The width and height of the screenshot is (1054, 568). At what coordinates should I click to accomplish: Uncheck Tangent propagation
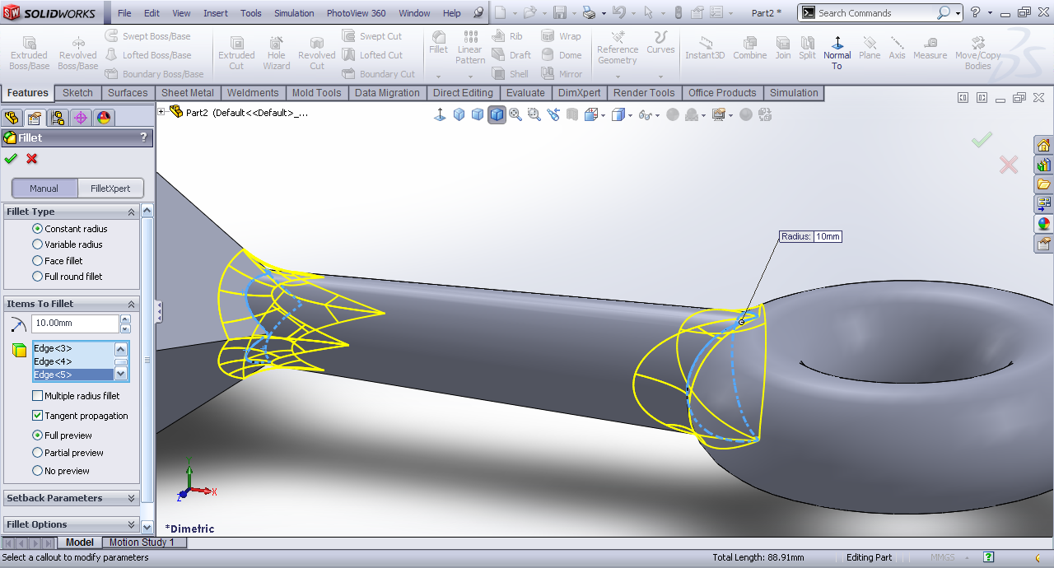[37, 416]
